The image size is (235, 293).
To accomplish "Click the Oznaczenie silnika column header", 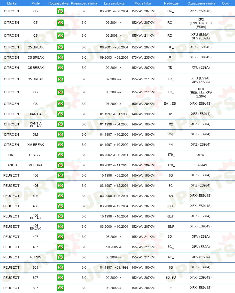I will pos(201,3).
